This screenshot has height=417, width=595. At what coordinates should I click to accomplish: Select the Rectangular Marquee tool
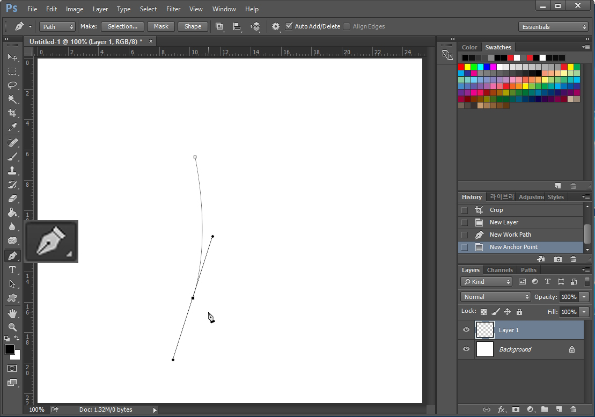tap(12, 71)
